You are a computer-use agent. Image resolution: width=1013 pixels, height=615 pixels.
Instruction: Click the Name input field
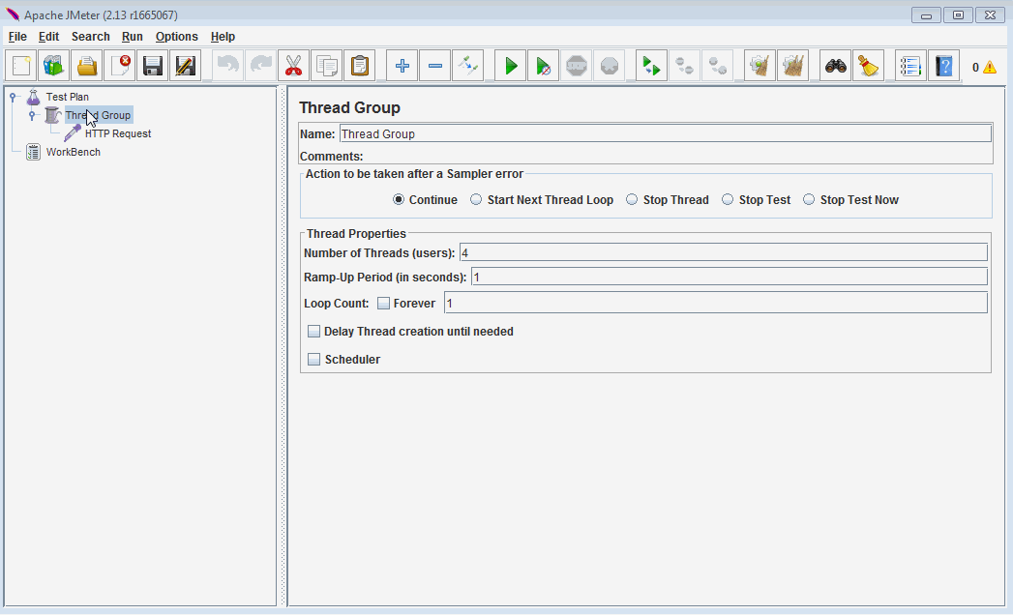666,133
